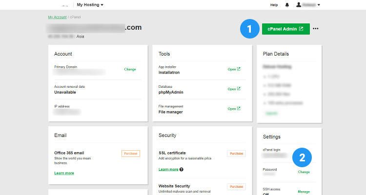The image size is (366, 195).
Task: Open File manager tool
Action: click(x=234, y=109)
